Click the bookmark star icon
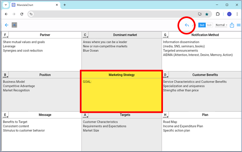 tap(207, 14)
